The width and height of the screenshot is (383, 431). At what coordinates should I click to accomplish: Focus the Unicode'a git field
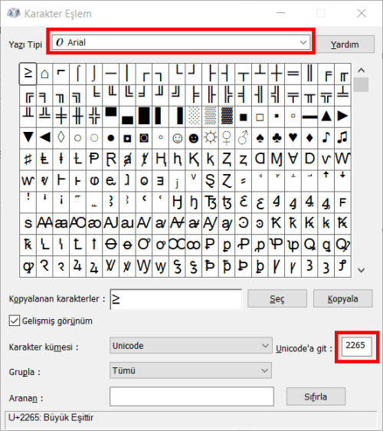[357, 346]
